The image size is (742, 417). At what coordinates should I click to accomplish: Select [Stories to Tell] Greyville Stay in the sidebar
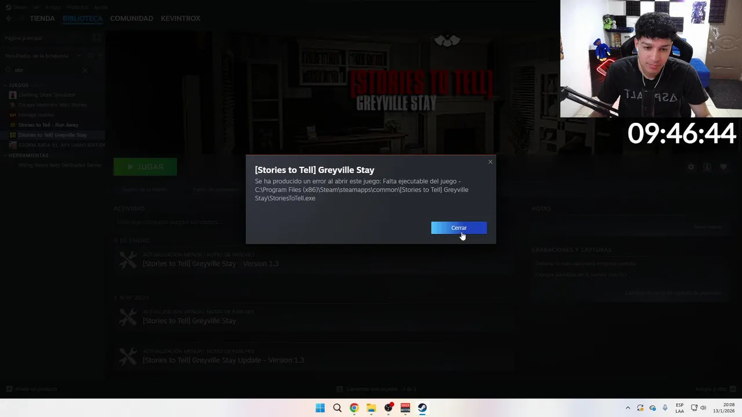coord(52,135)
